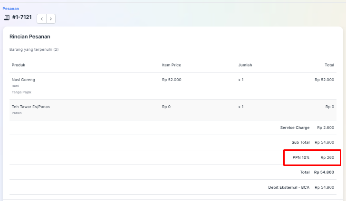This screenshot has width=346, height=201.
Task: Click the Rincian Pesanan heading
Action: [30, 37]
